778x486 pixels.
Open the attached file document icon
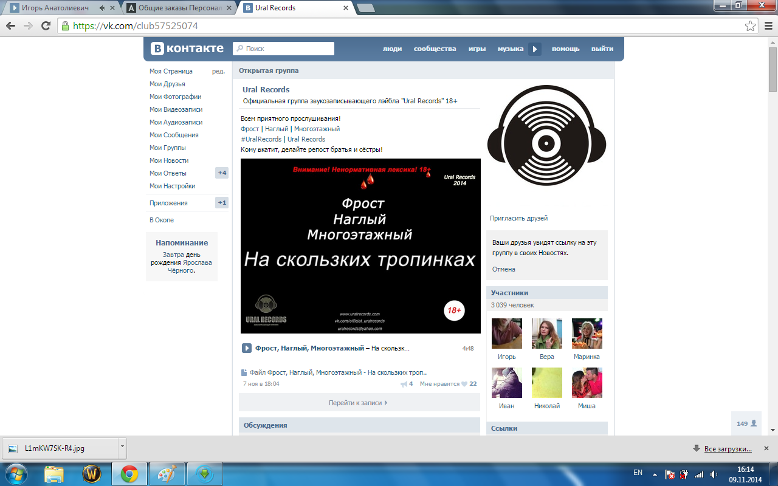244,372
